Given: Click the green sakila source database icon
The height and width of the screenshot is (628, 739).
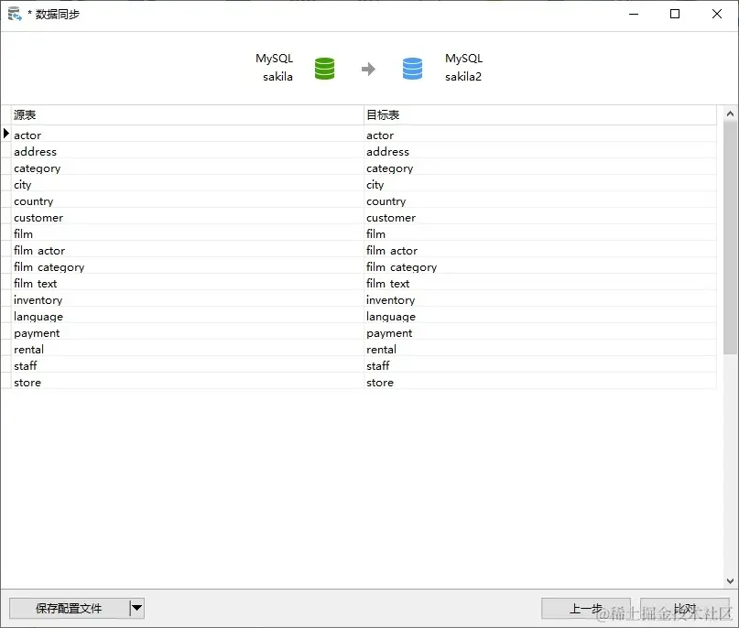Looking at the screenshot, I should point(324,69).
